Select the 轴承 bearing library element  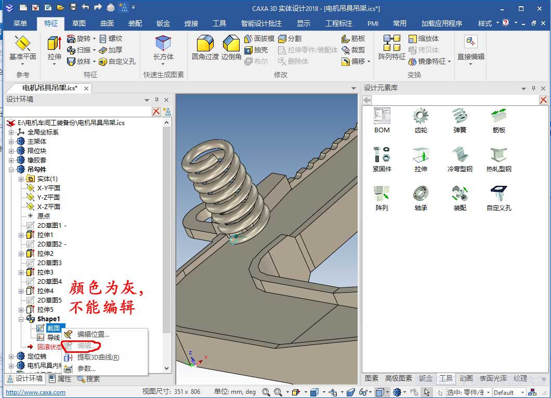[x=421, y=198]
